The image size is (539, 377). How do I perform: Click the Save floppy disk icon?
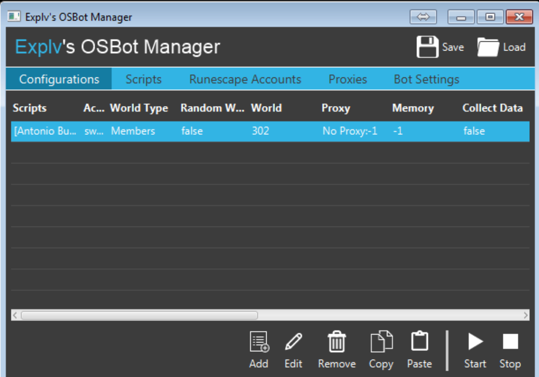point(427,47)
